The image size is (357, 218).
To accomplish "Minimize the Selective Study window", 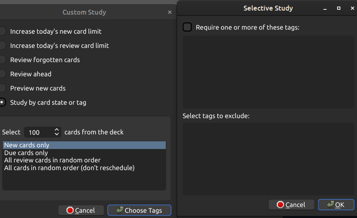I will [x=325, y=8].
